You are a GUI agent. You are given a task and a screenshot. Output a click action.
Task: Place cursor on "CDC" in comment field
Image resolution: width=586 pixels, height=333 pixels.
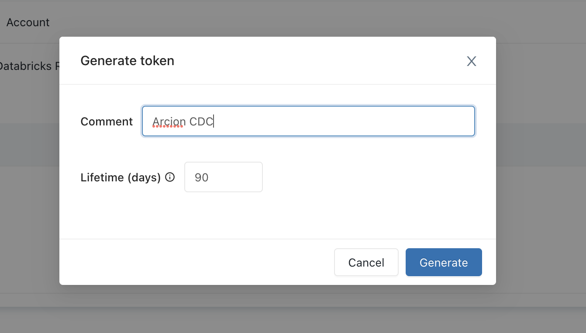(201, 121)
